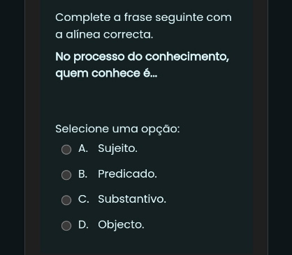Click the 'Selecione uma opção:' prompt text
Viewport: 292px width, 255px height.
coord(117,129)
